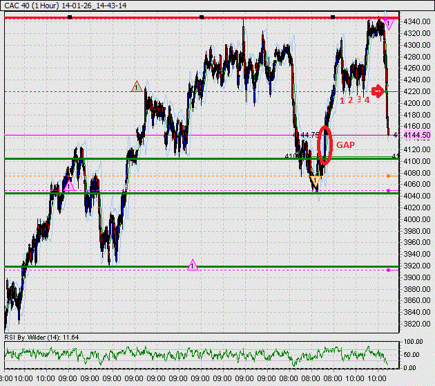Select the 4260.00 price axis label
435x386 pixels.
click(417, 68)
